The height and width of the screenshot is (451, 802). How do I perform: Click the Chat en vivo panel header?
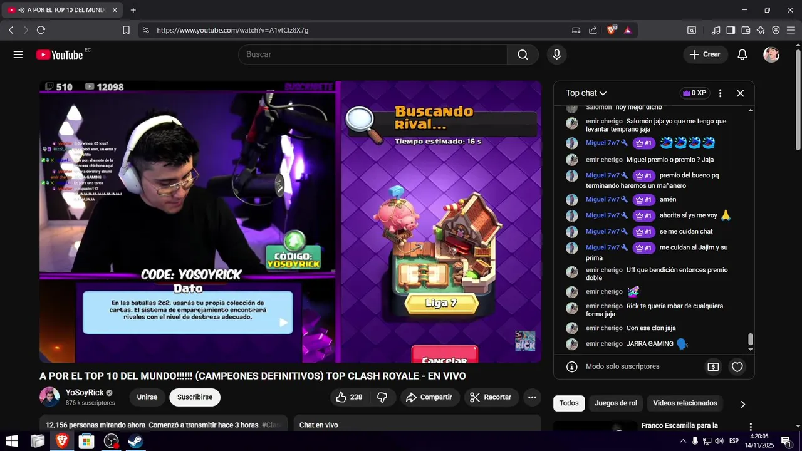(x=417, y=425)
